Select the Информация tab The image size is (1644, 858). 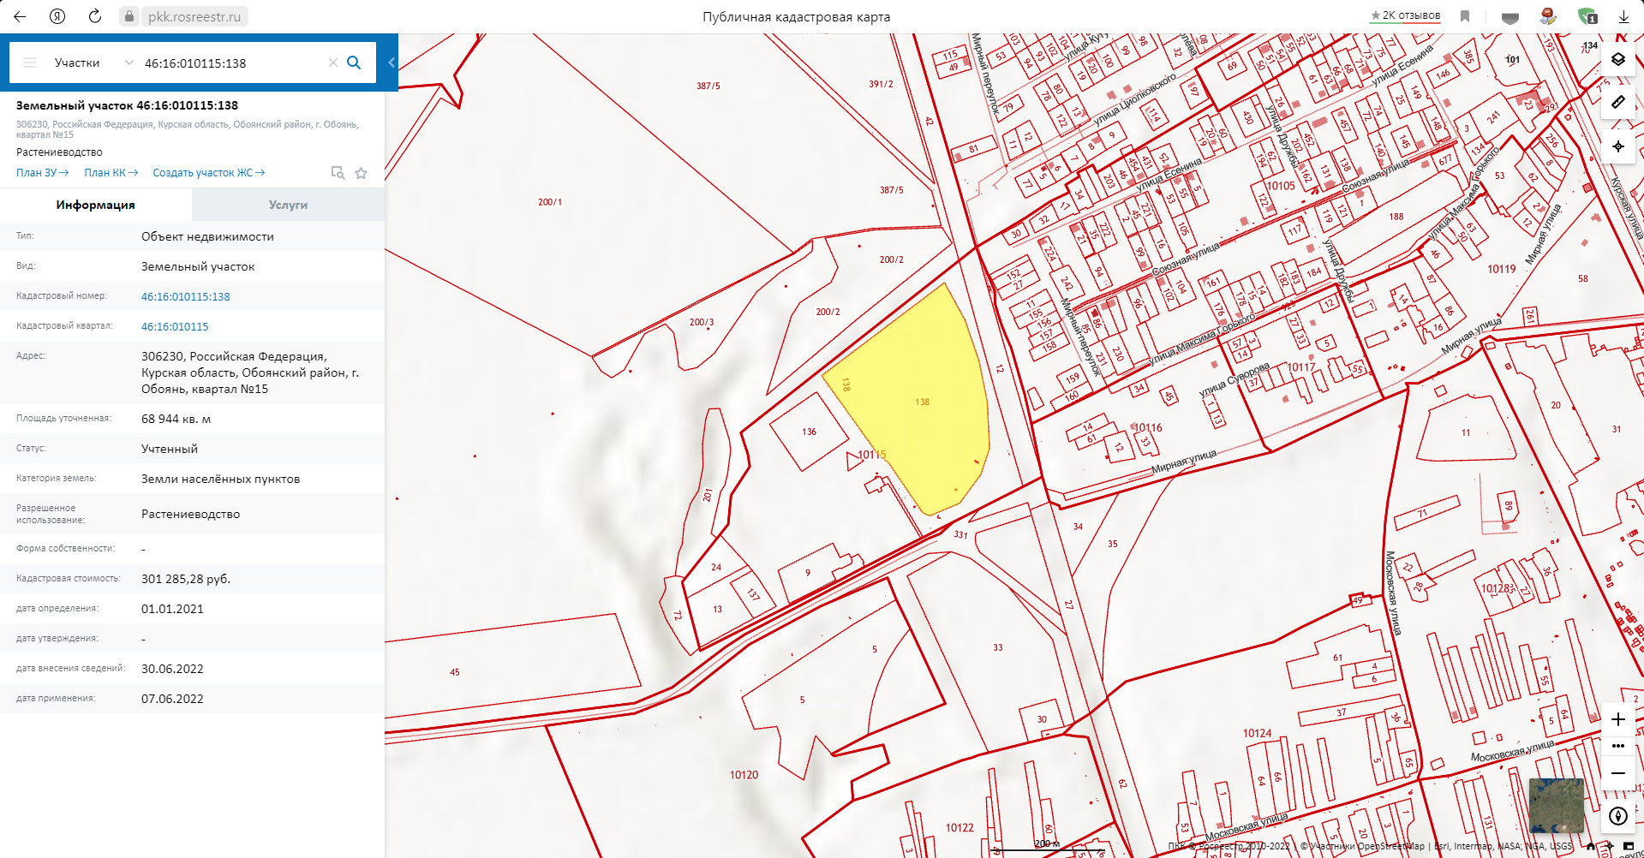[x=95, y=205]
